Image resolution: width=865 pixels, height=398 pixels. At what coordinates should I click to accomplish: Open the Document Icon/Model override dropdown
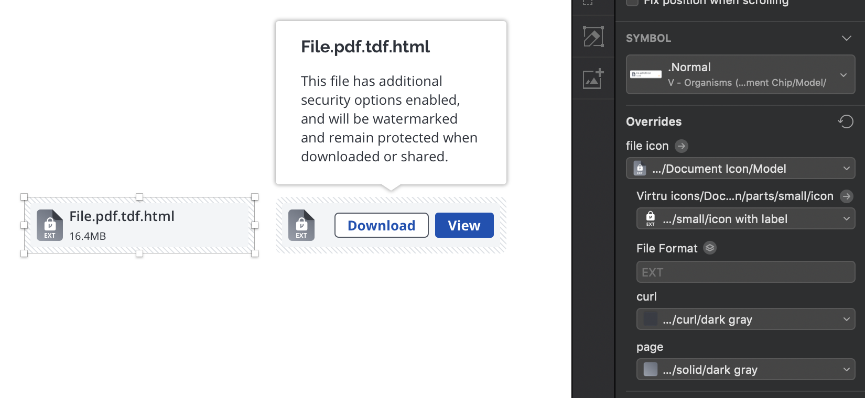[740, 169]
